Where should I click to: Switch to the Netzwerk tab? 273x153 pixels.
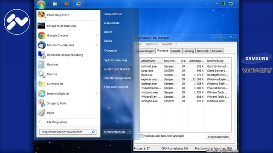tap(203, 51)
